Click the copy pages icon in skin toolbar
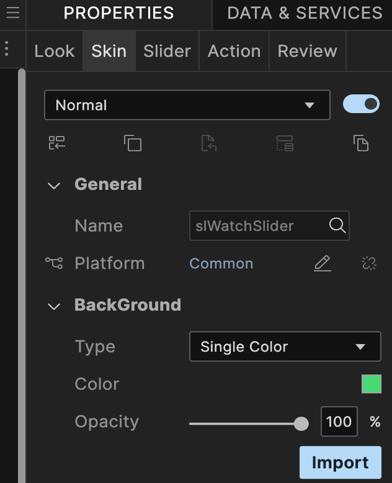Screen dimensions: 392x483 (x=361, y=143)
